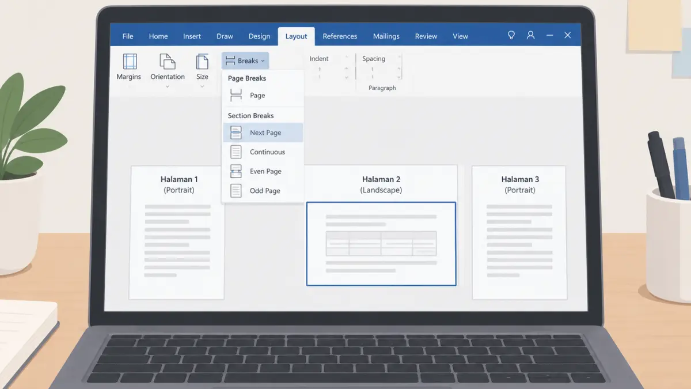Click the Halaman 1 portrait page thumbnail
Viewport: 691px width, 389px height.
point(177,233)
